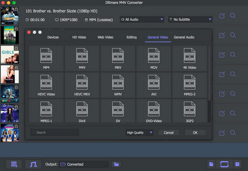This screenshot has width=248, height=171.
Task: Pick the AVI format icon
Action: click(x=154, y=82)
